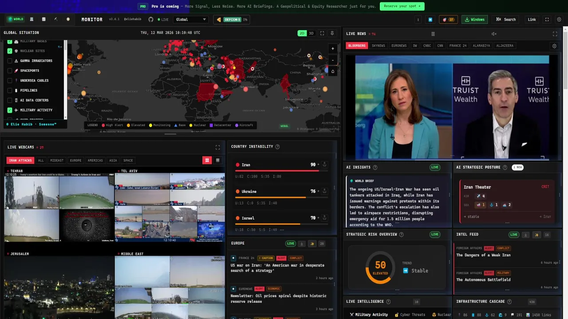The image size is (568, 319).
Task: Uncheck the Nuclear Sites layer
Action: 10,51
